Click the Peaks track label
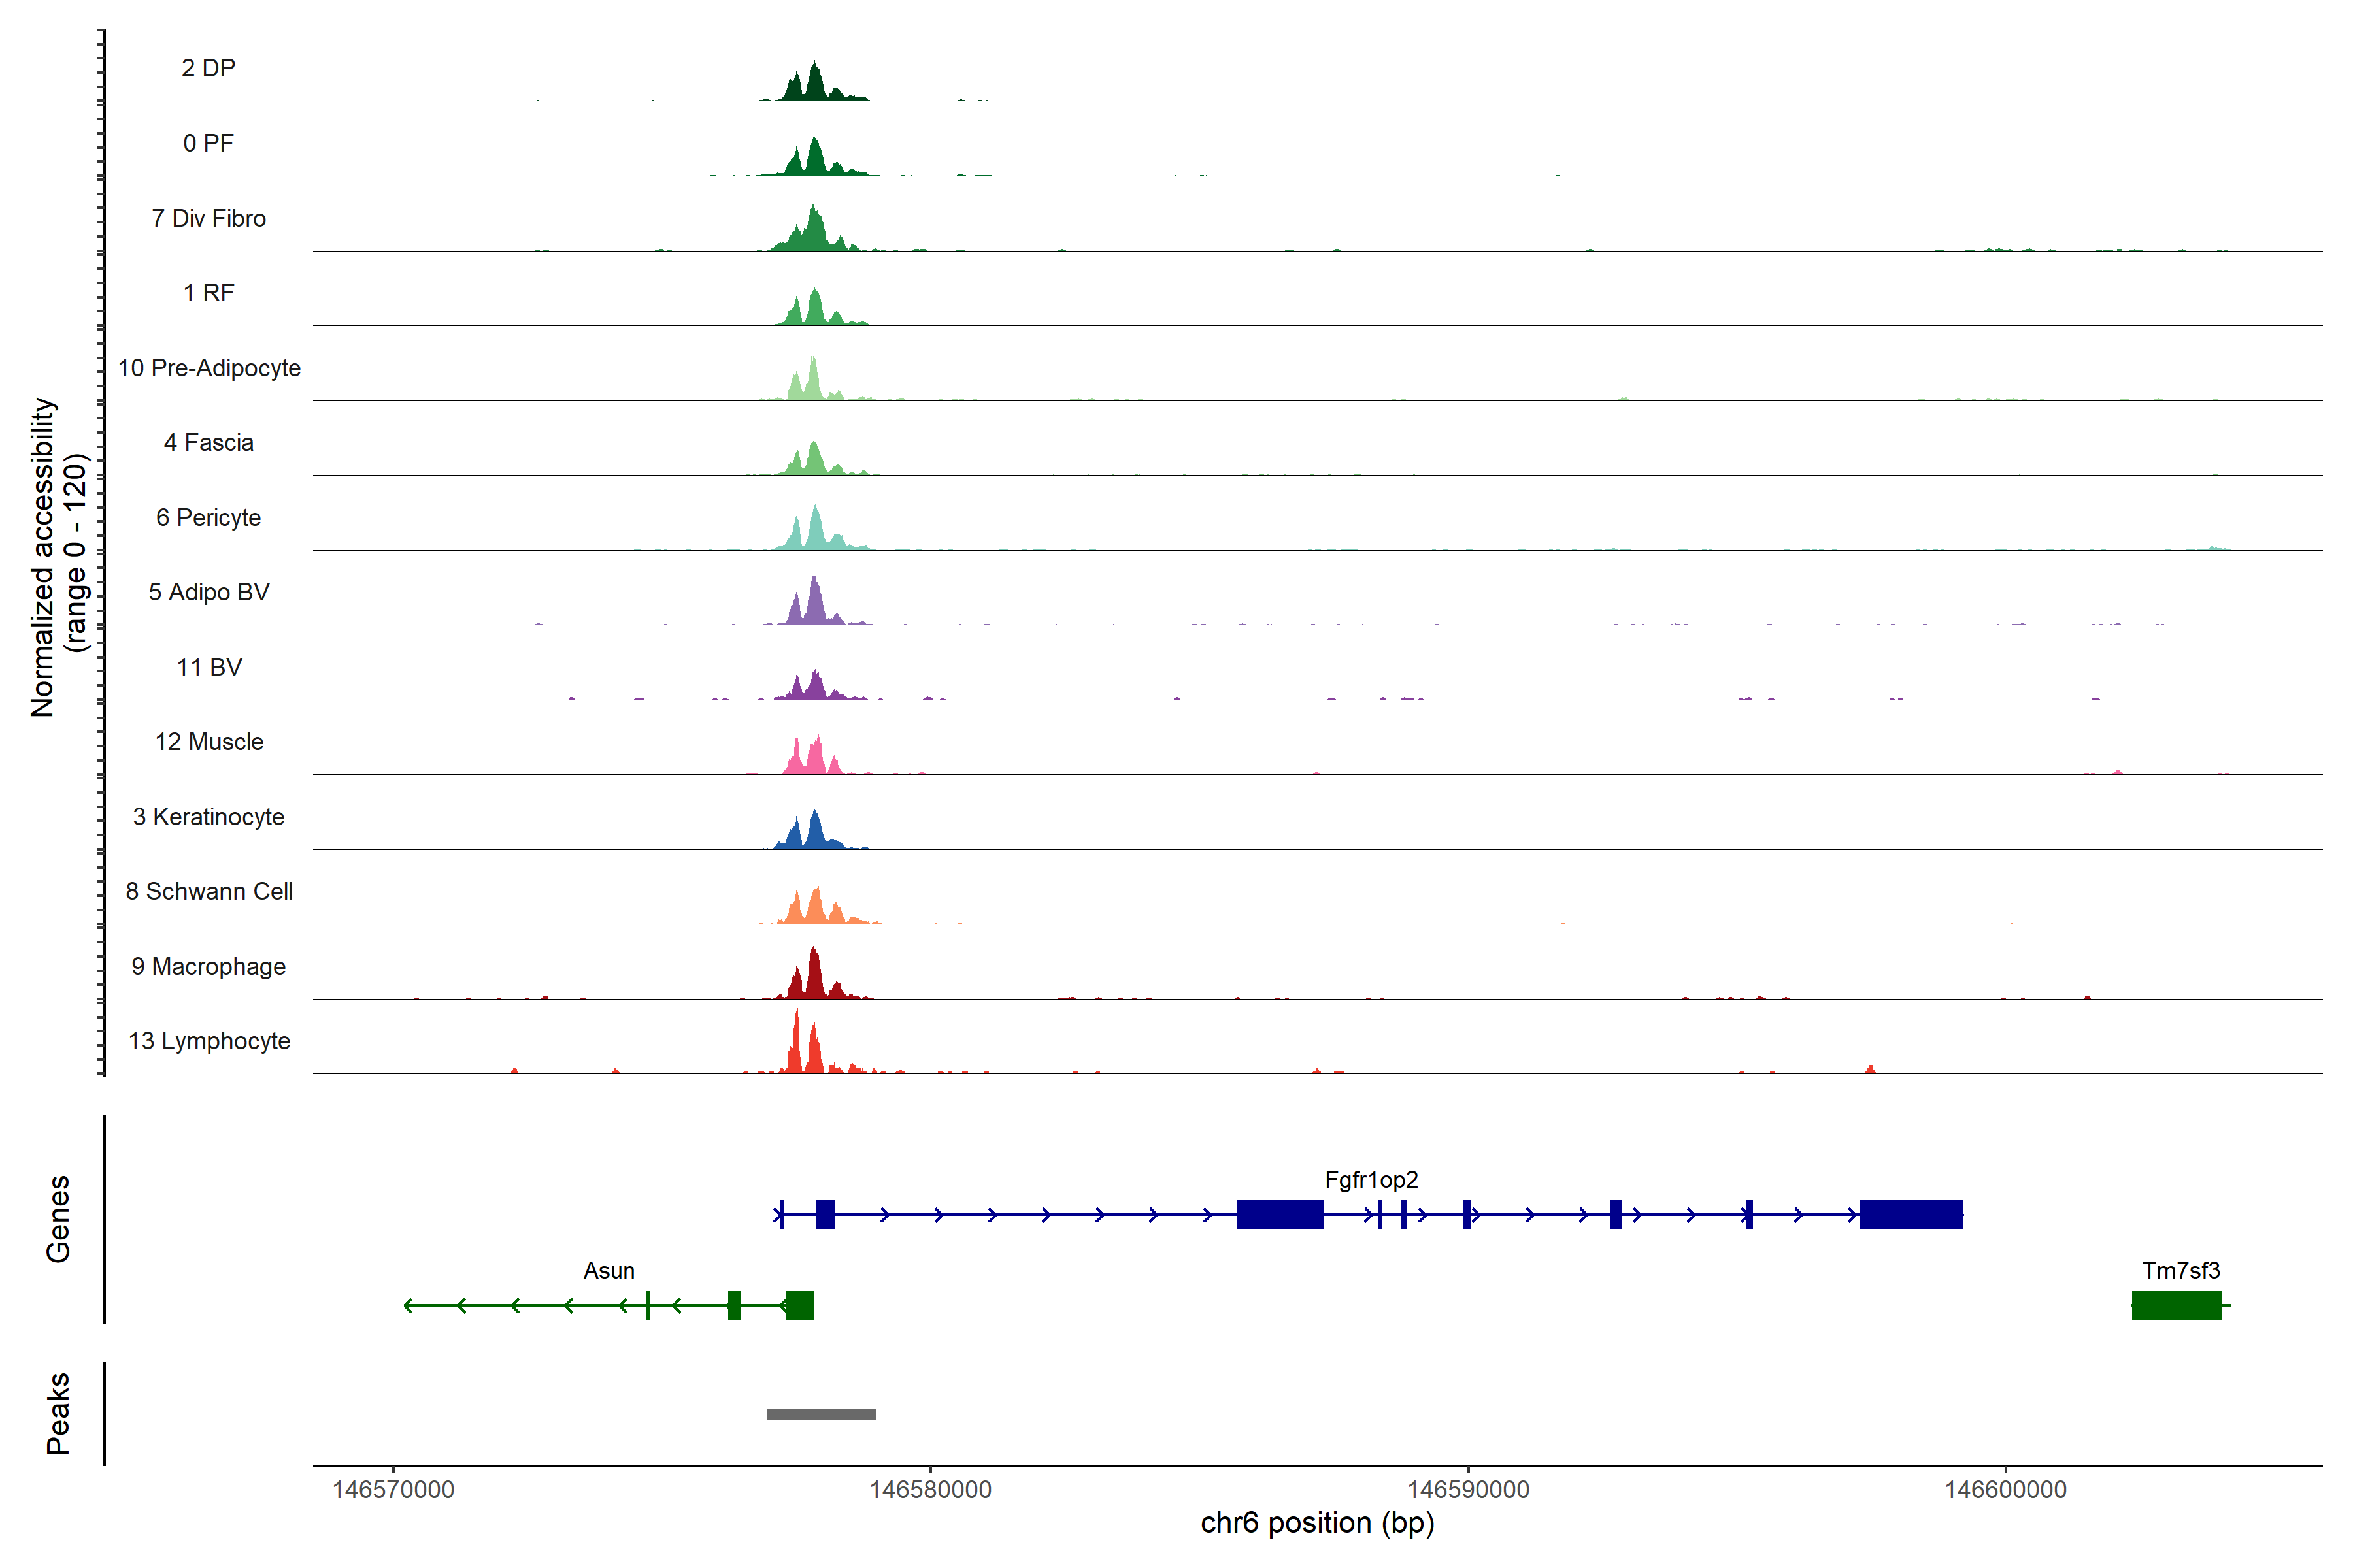 58,1412
